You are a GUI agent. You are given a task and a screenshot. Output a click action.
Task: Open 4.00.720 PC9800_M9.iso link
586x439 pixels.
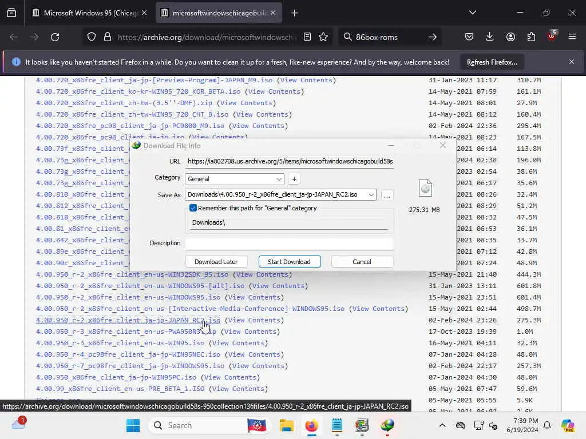tap(130, 126)
